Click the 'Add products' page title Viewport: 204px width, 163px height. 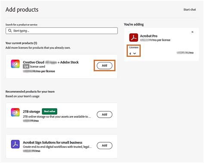(22, 9)
